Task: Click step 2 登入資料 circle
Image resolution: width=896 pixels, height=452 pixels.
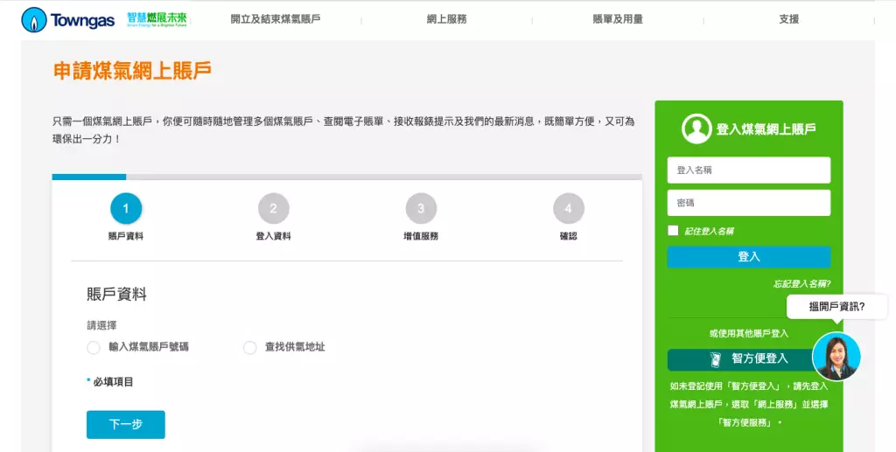Action: coord(273,209)
